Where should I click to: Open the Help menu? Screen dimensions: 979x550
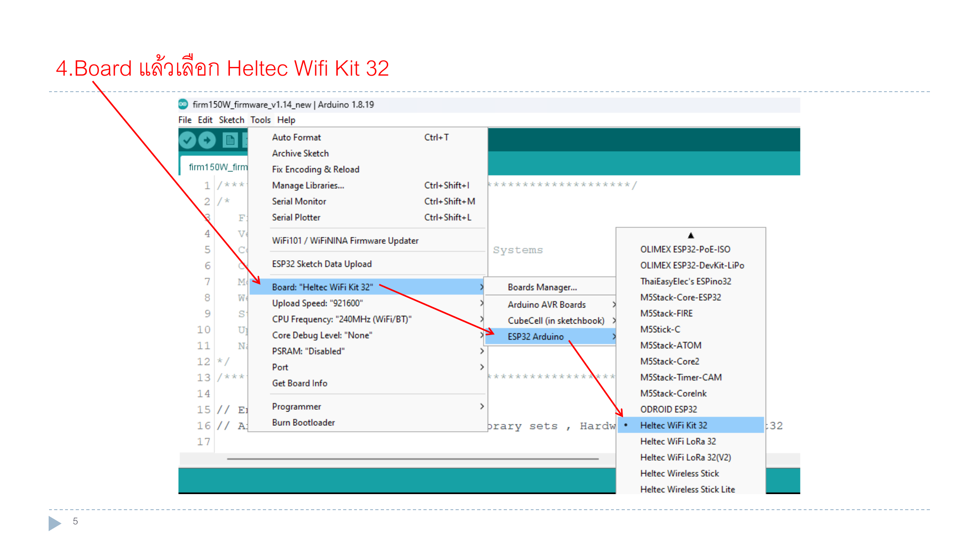(x=286, y=120)
